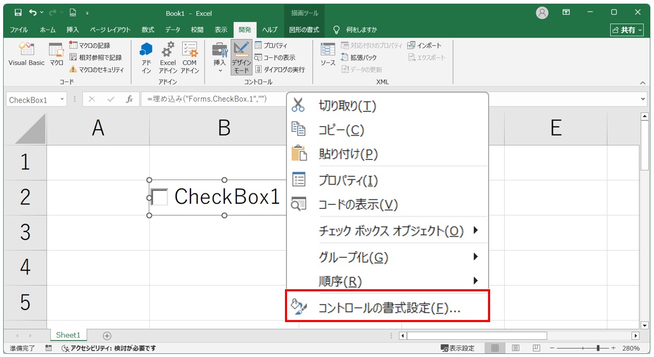Choose 貼り付け(P) from context menu
Image resolution: width=654 pixels, height=357 pixels.
pyautogui.click(x=387, y=154)
